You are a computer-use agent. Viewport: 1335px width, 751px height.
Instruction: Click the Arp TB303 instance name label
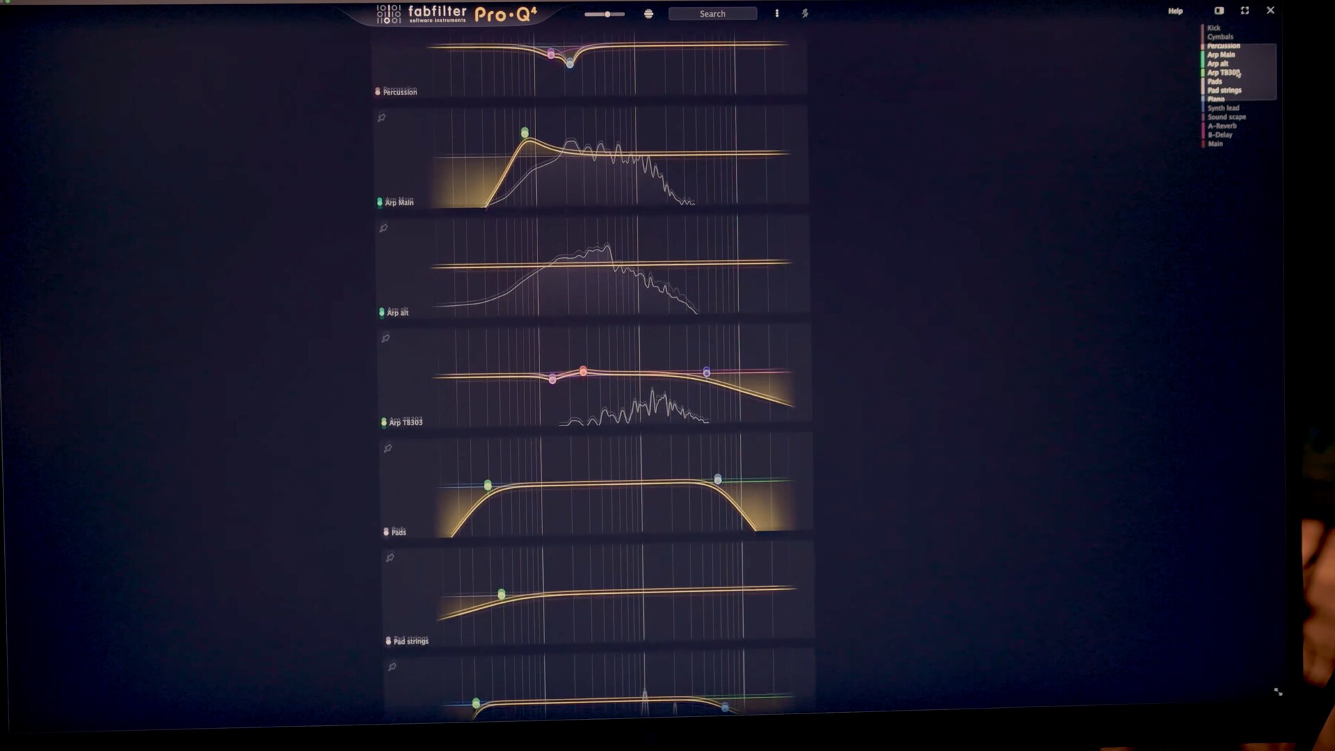coord(405,422)
